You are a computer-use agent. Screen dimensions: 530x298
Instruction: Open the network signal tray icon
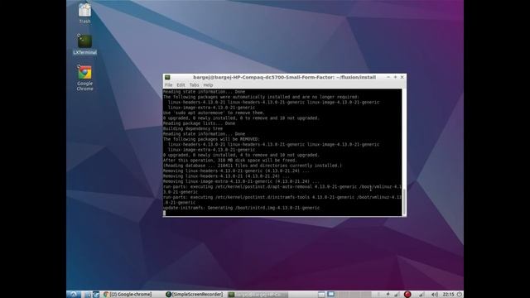[x=422, y=295]
